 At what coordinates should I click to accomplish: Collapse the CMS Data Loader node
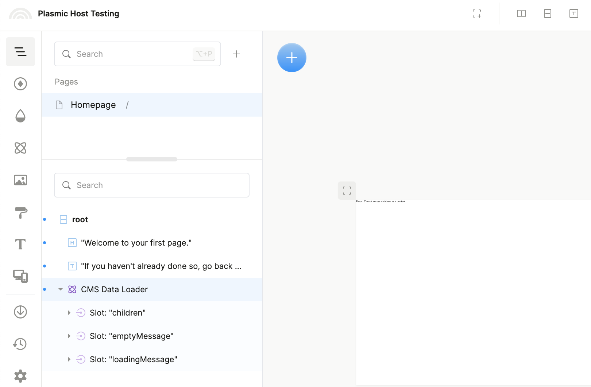[x=61, y=289]
